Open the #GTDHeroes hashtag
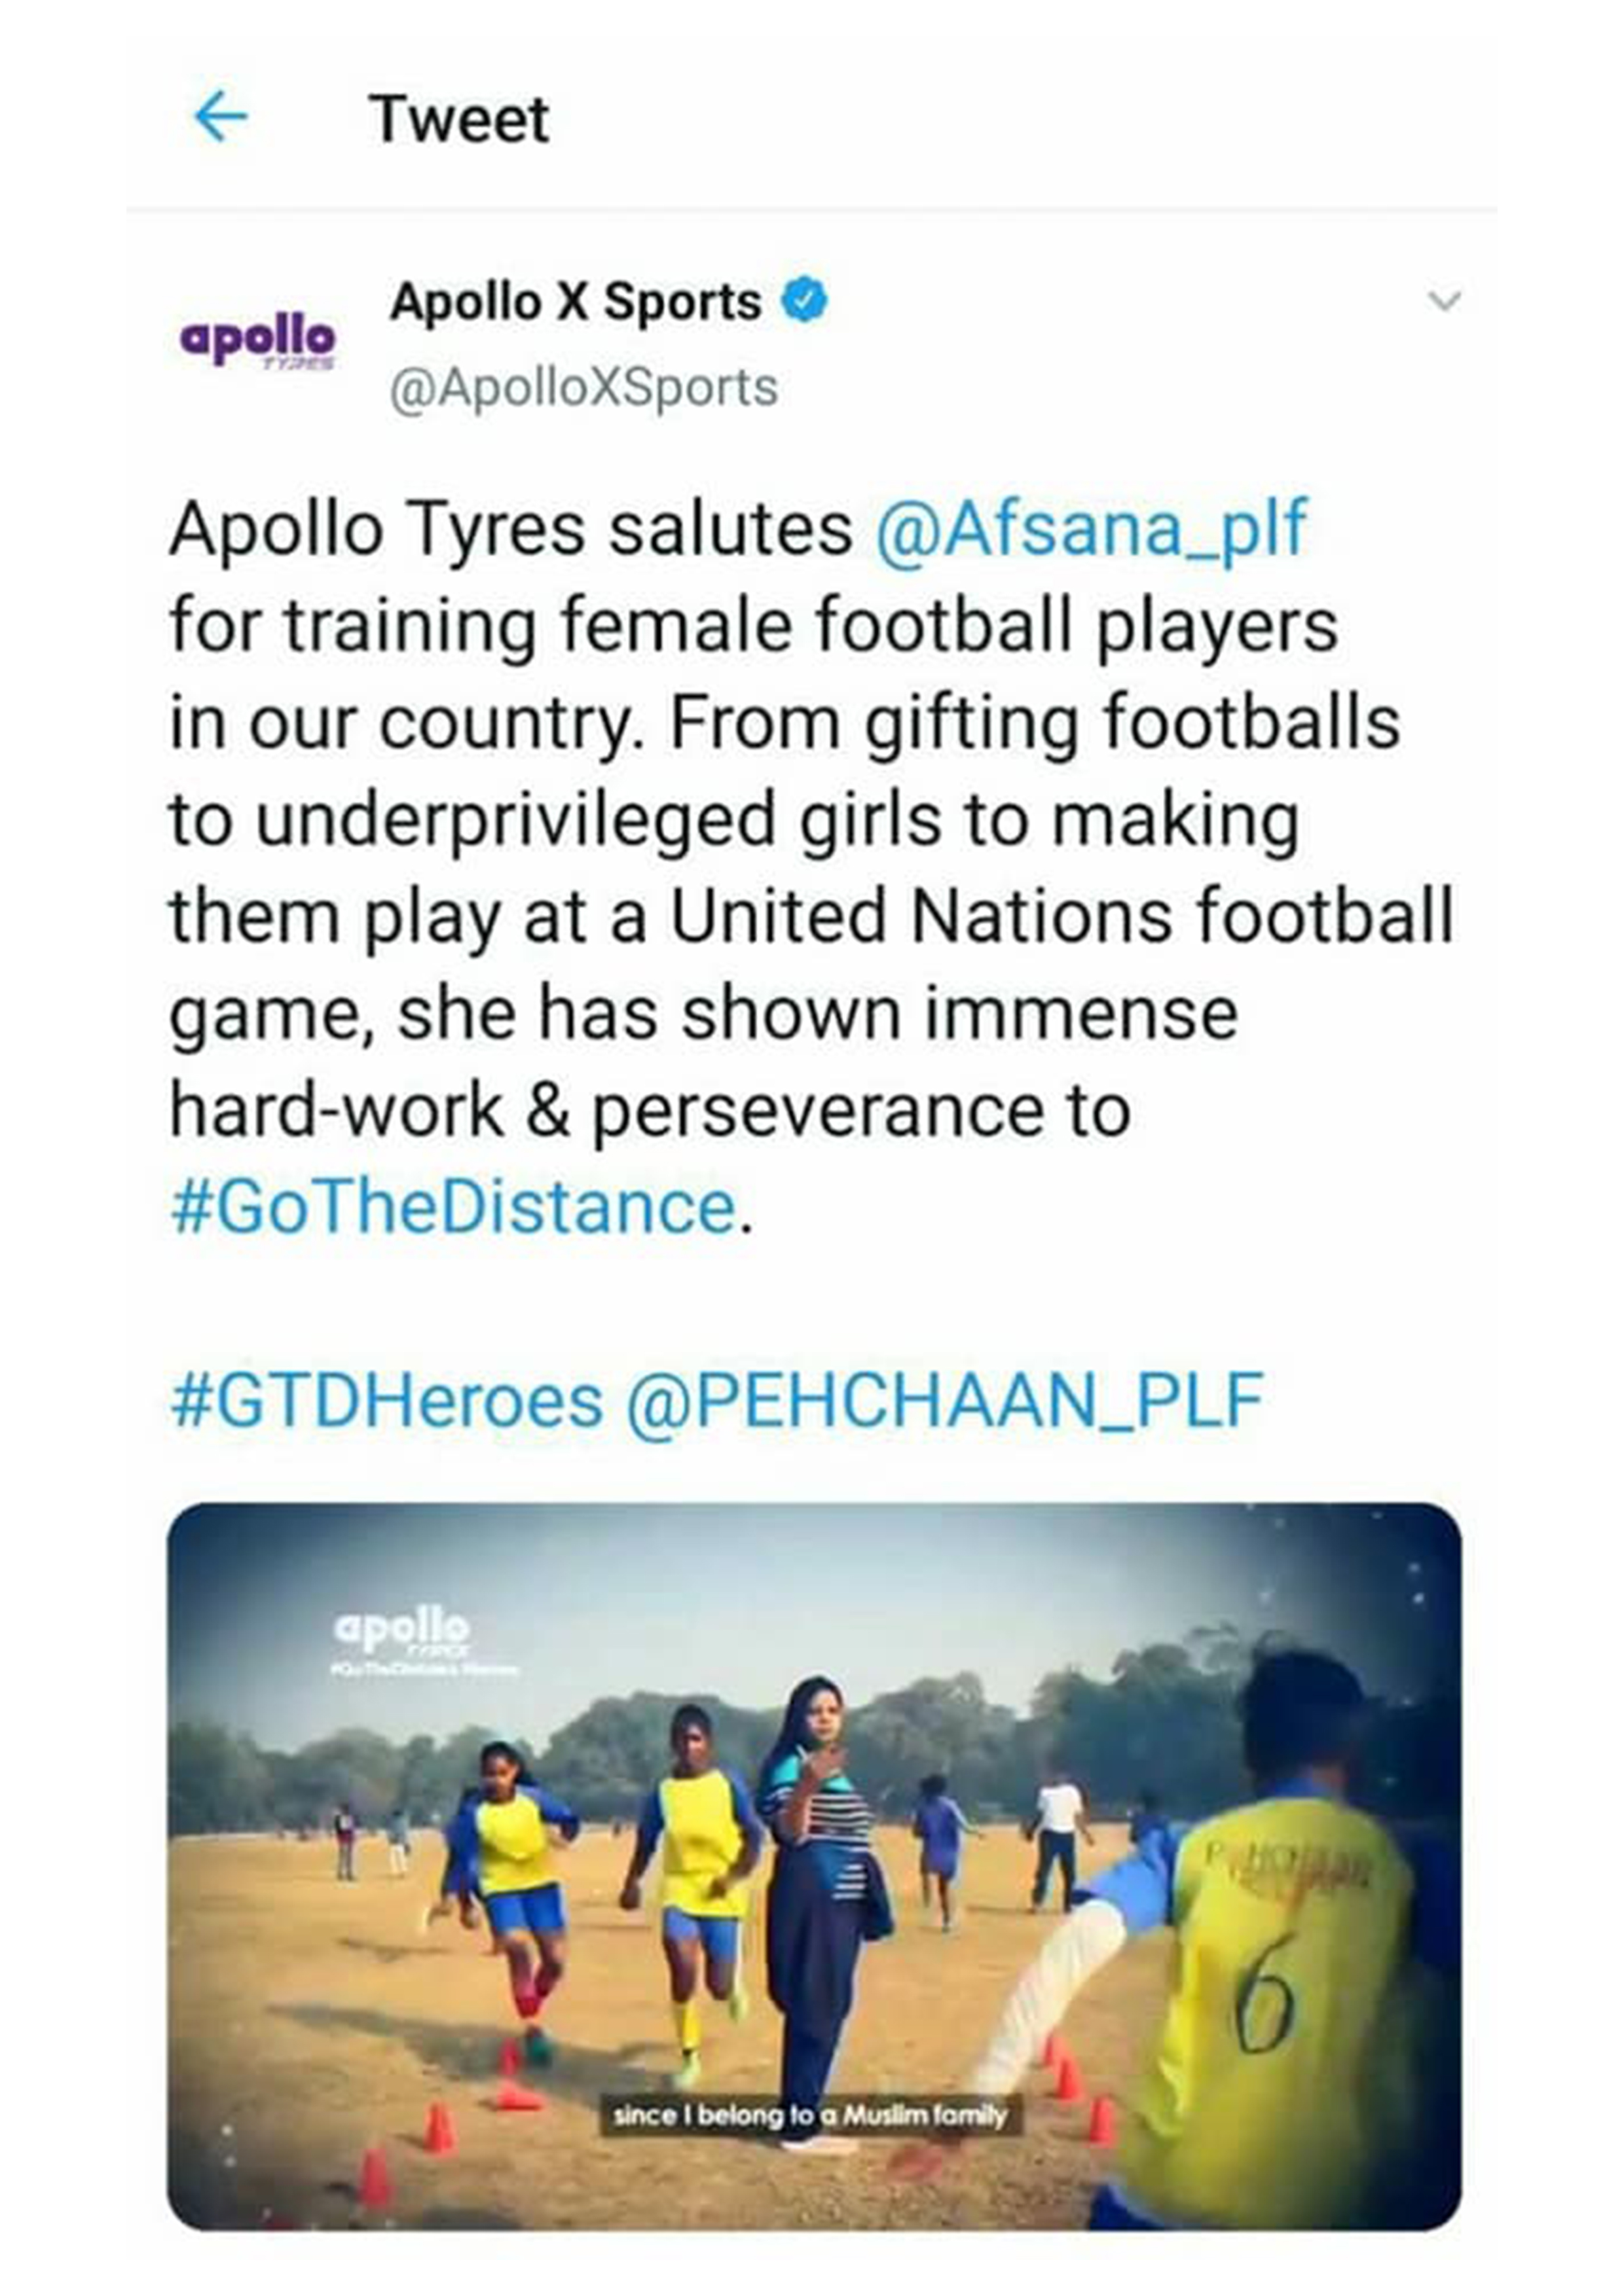This screenshot has height=2296, width=1624. point(386,1400)
